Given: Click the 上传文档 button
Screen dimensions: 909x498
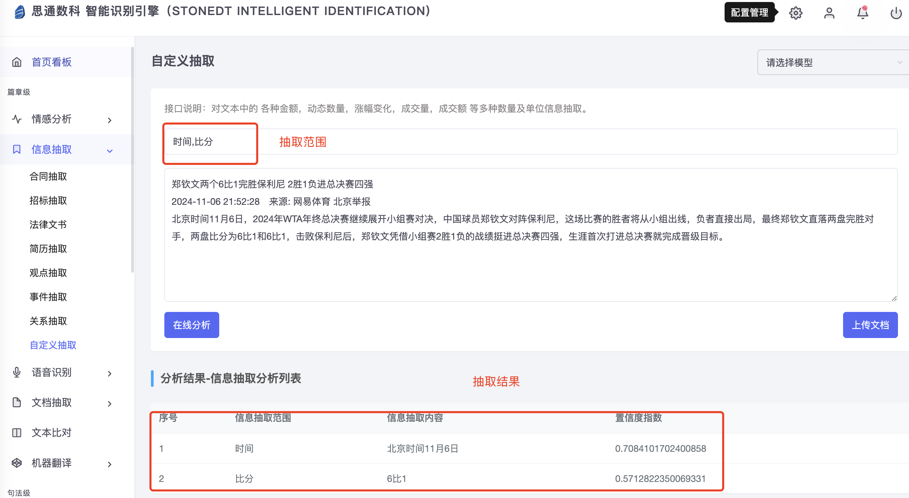Looking at the screenshot, I should (x=870, y=325).
